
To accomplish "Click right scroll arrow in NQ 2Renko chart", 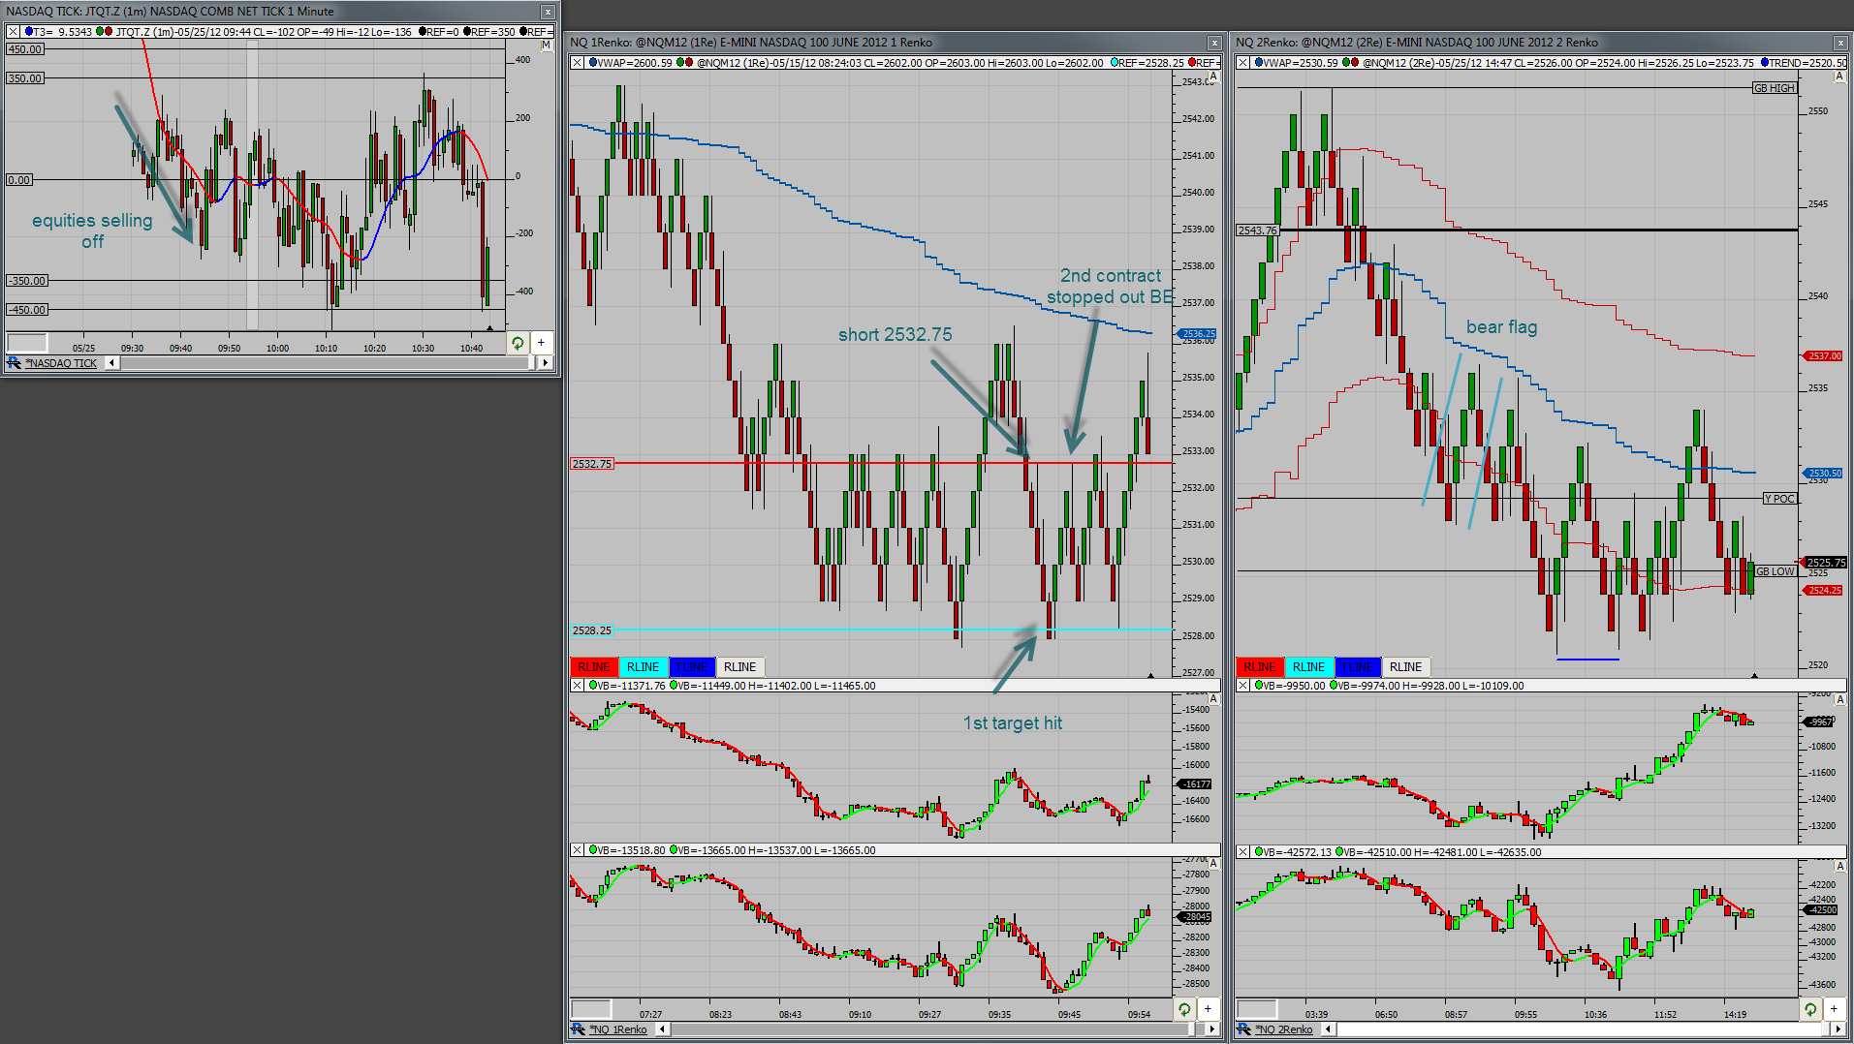I will 1838,1029.
